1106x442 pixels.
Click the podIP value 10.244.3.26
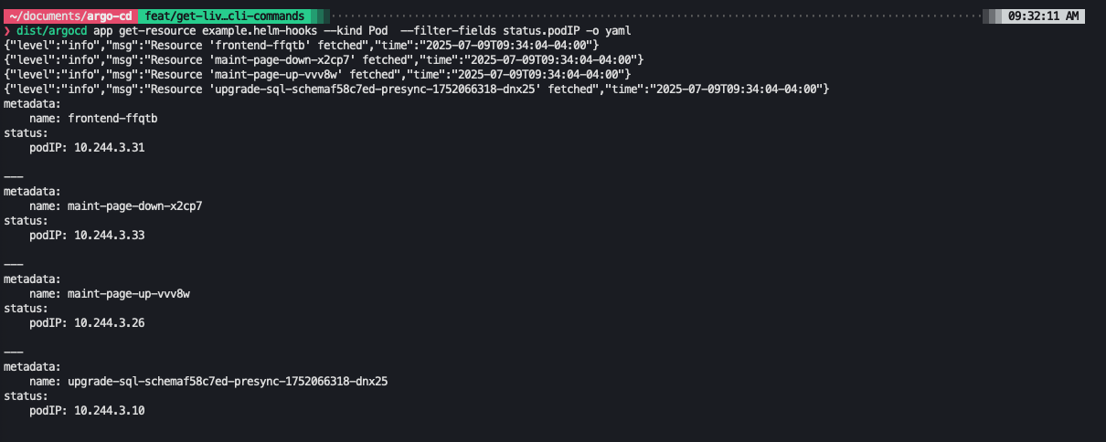coord(109,322)
